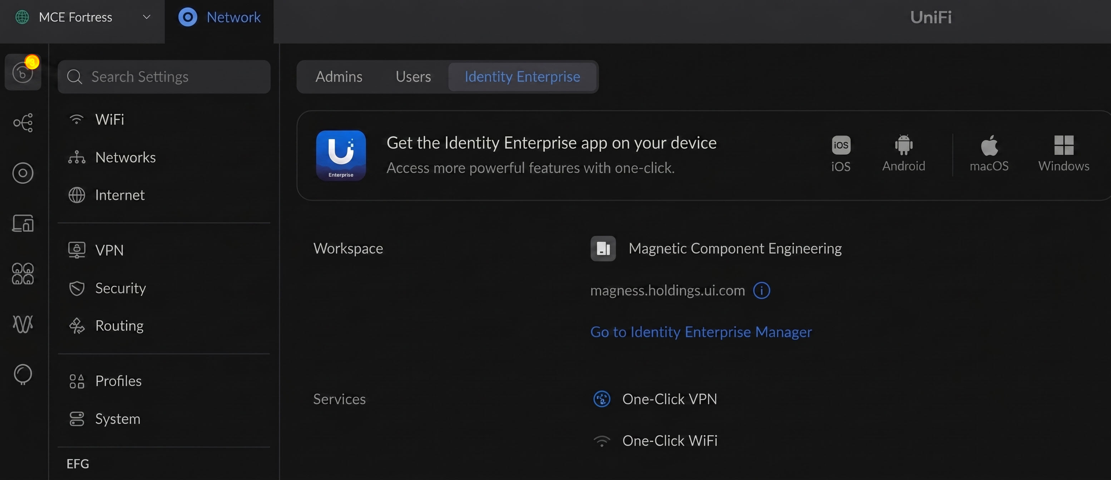This screenshot has height=480, width=1111.
Task: Click the UniFi logo in header
Action: pos(931,17)
